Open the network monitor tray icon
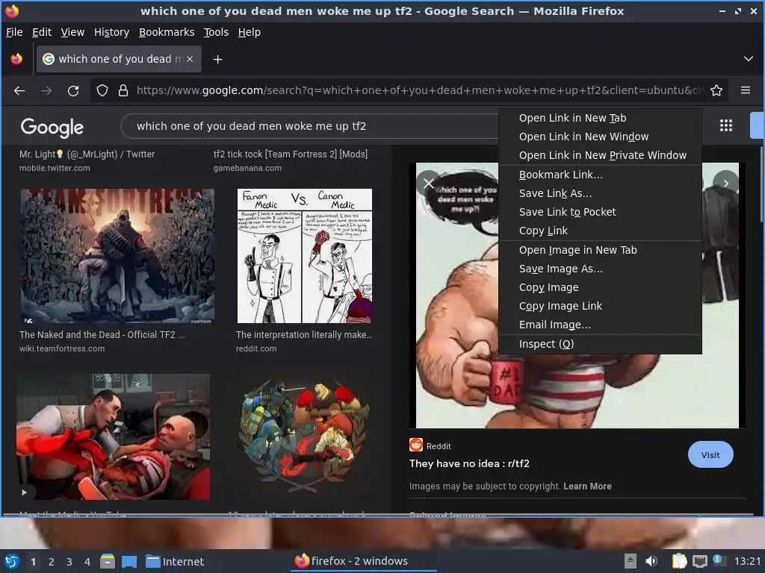Screen dimensions: 765x573 (699, 561)
